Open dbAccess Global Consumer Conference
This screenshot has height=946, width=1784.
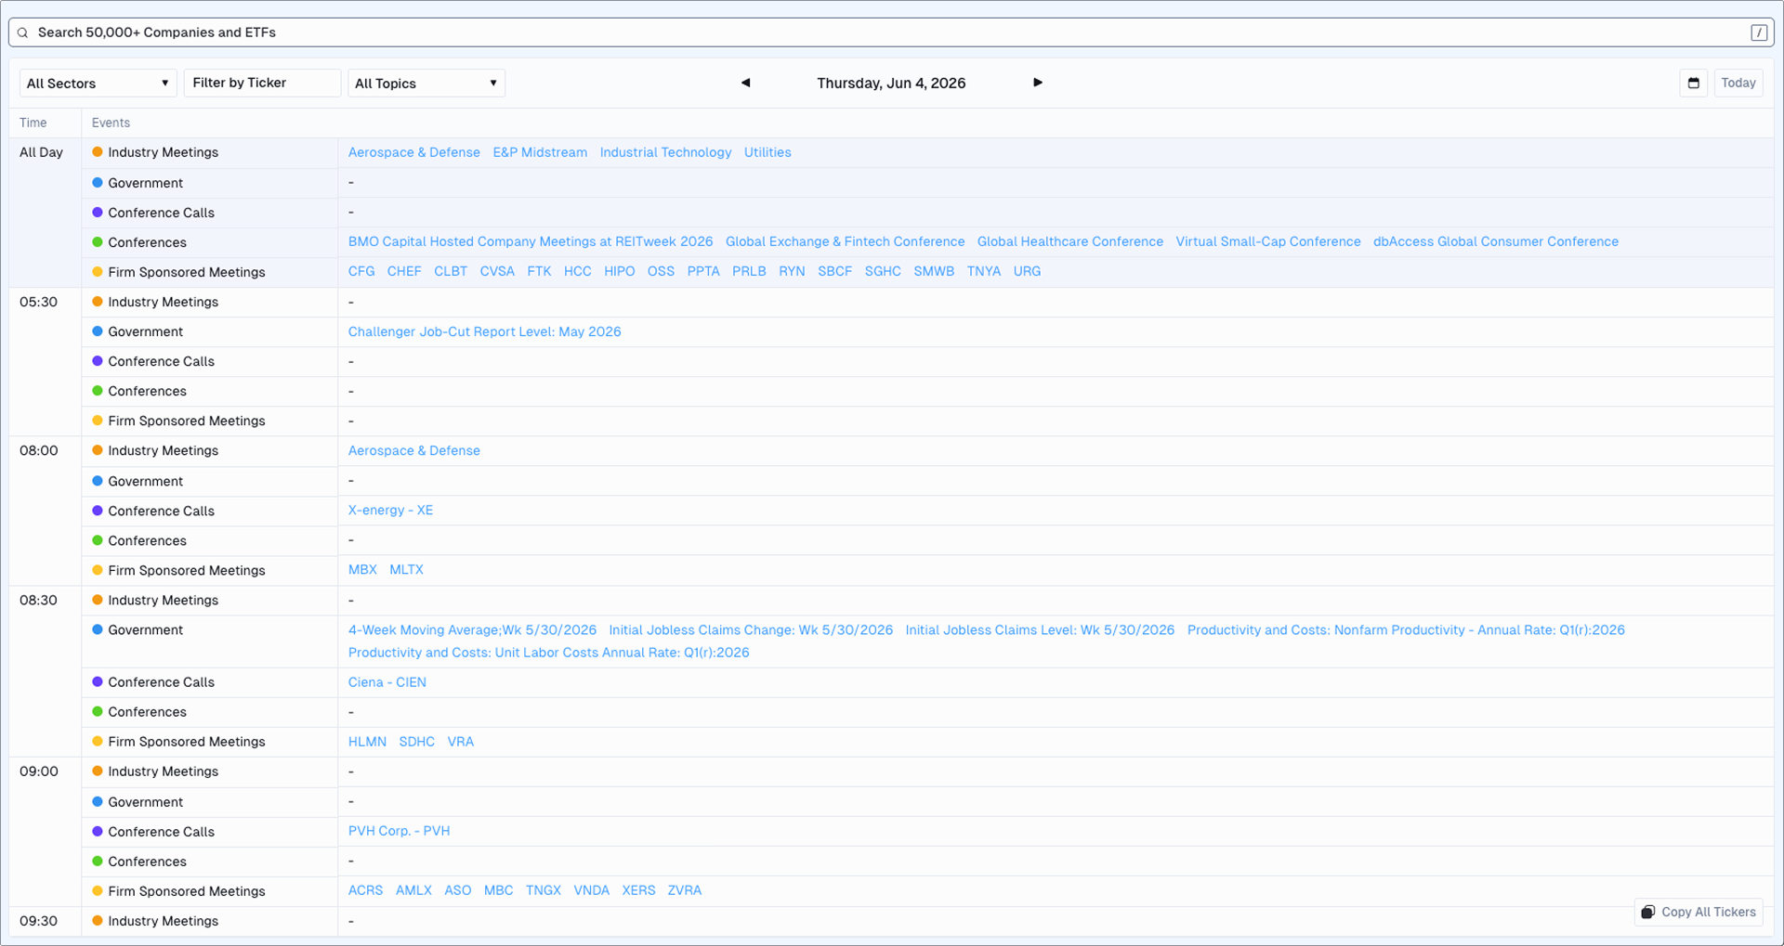click(1495, 241)
